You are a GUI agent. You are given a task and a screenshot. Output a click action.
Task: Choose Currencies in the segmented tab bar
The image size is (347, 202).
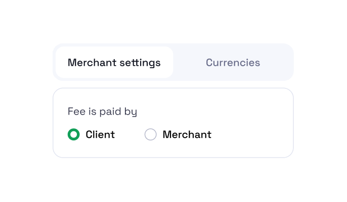(x=233, y=62)
